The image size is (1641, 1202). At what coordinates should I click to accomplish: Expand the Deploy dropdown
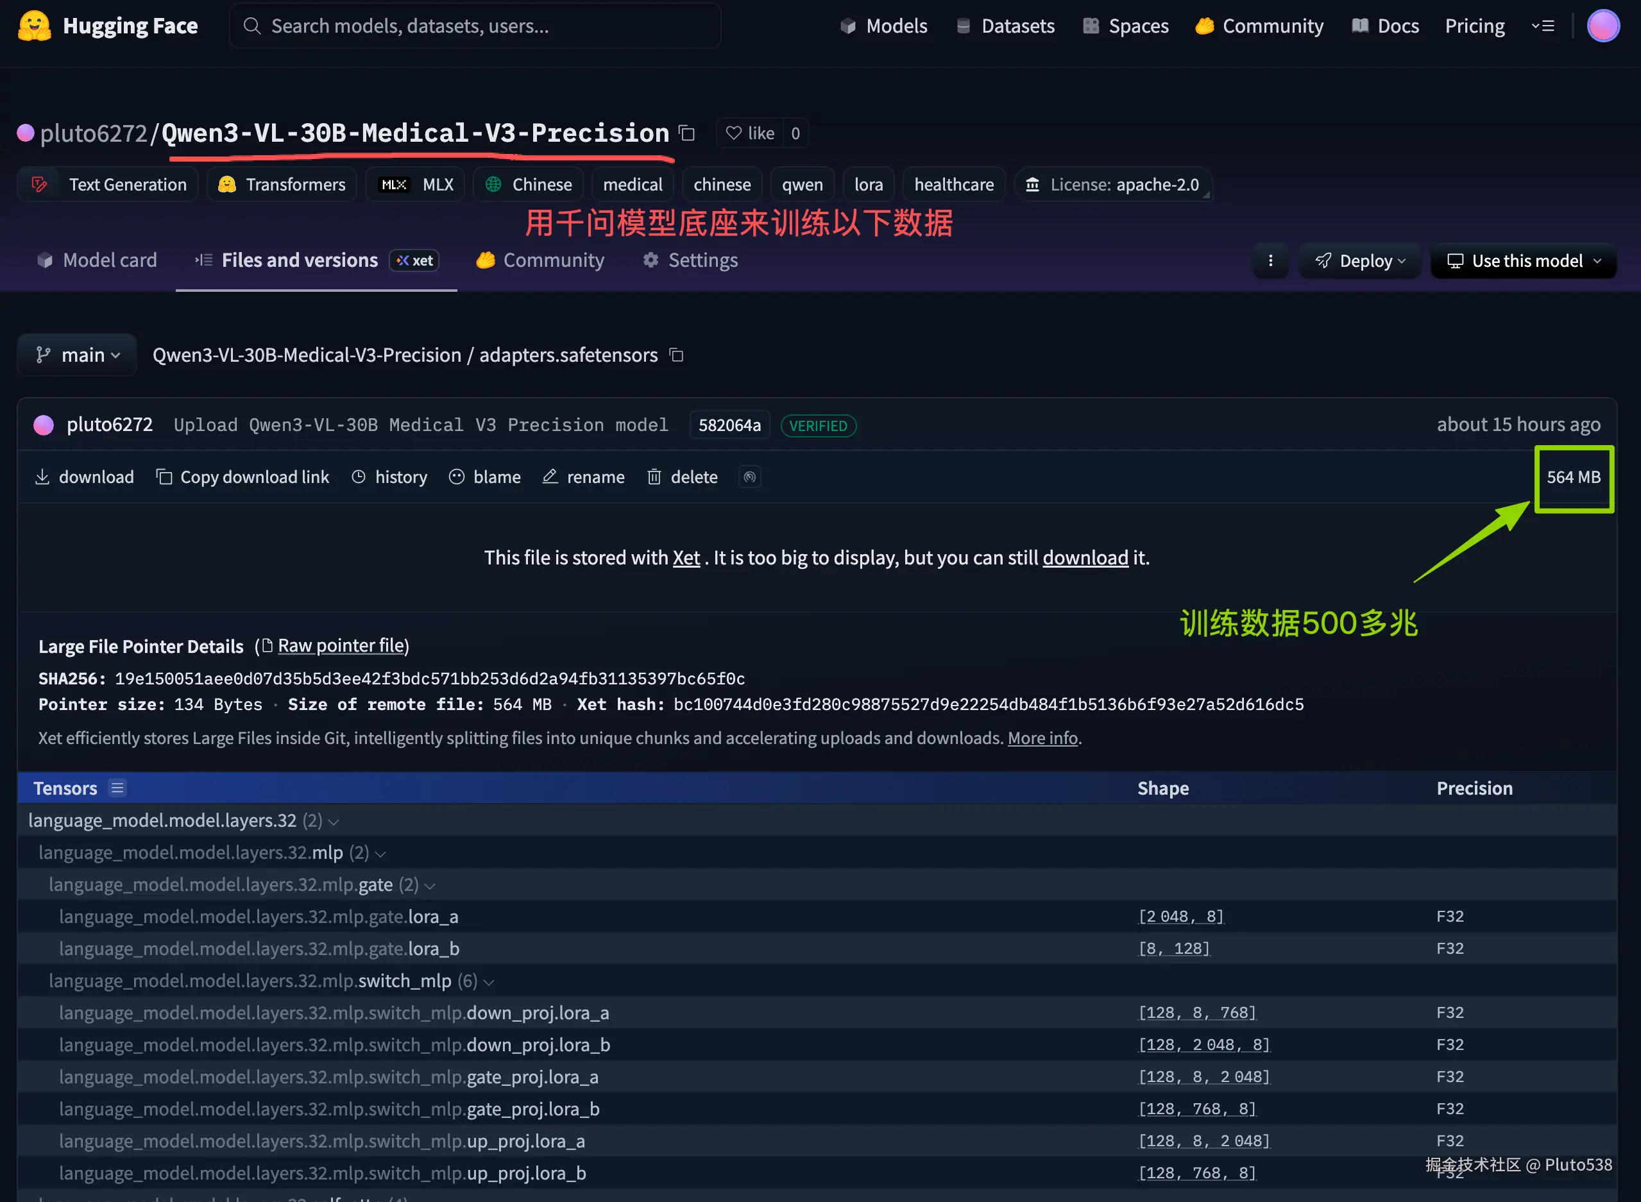click(1359, 260)
